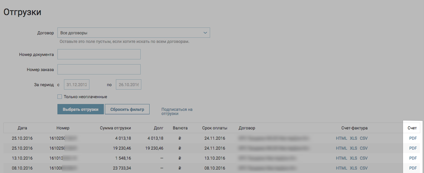Viewport: 424px width, 173px height.
Task: Open the Подписаться на отгрузки link
Action: tap(177, 112)
